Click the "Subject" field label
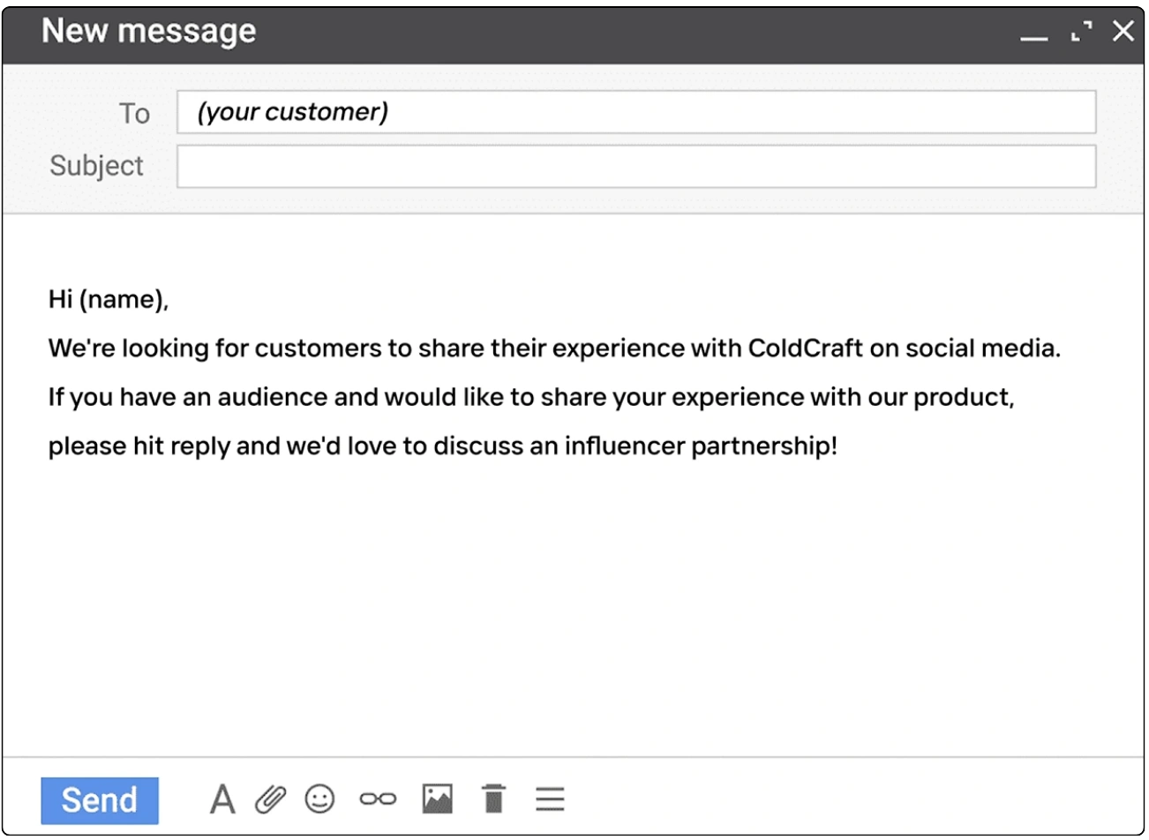Screen dimensions: 1149x840 tap(96, 166)
